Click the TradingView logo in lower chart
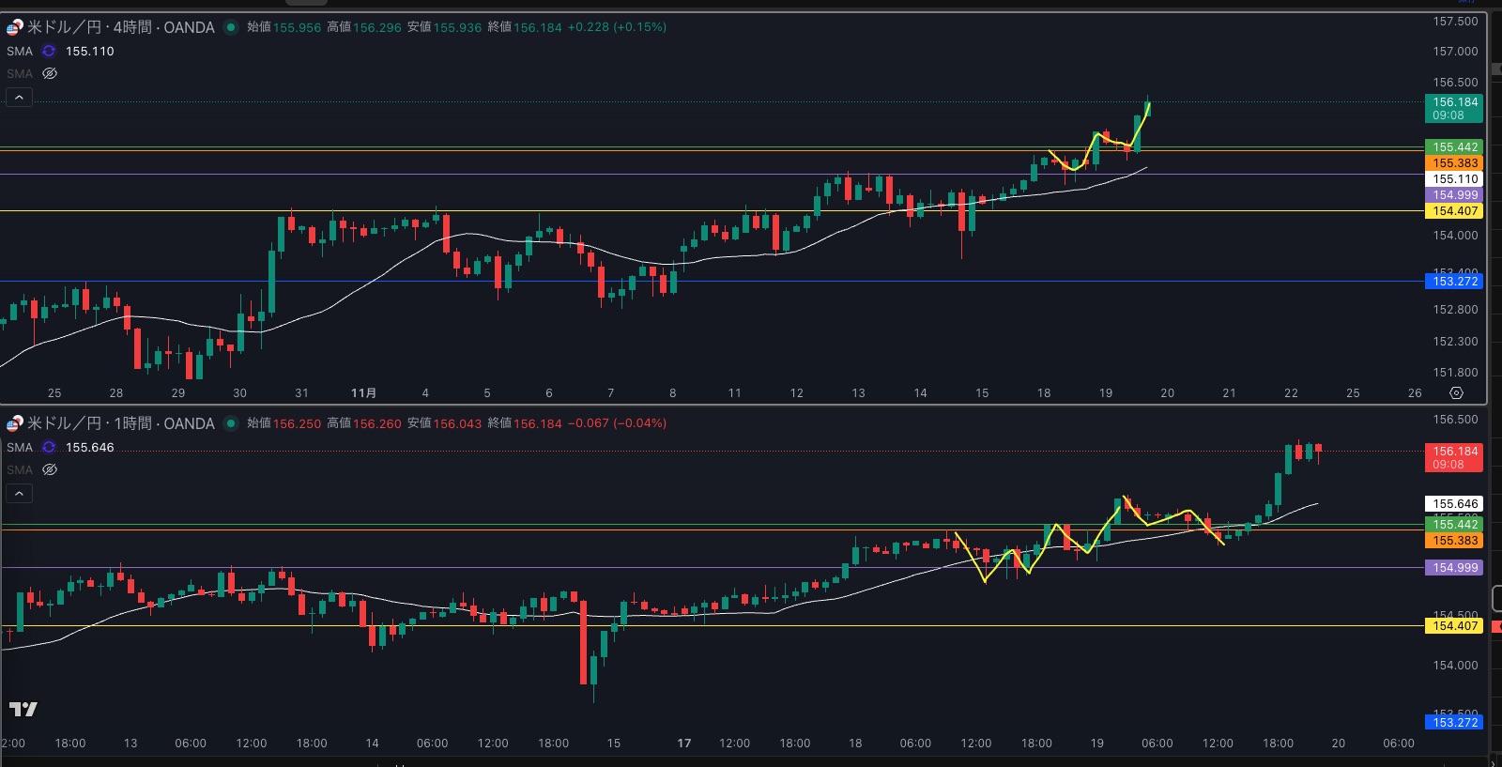The height and width of the screenshot is (767, 1502). pyautogui.click(x=23, y=709)
